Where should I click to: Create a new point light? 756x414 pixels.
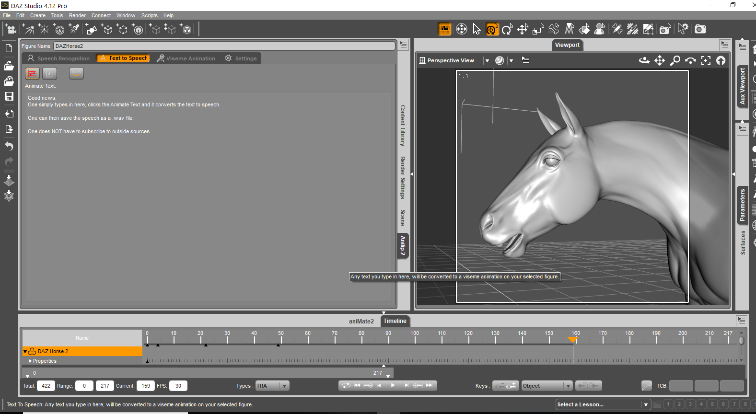[x=44, y=29]
